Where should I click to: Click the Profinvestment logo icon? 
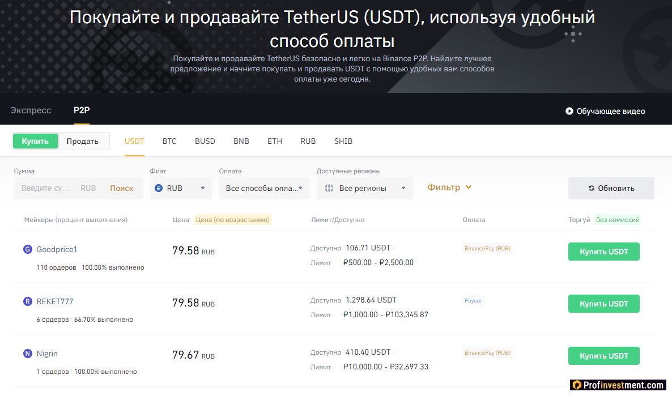pos(578,385)
